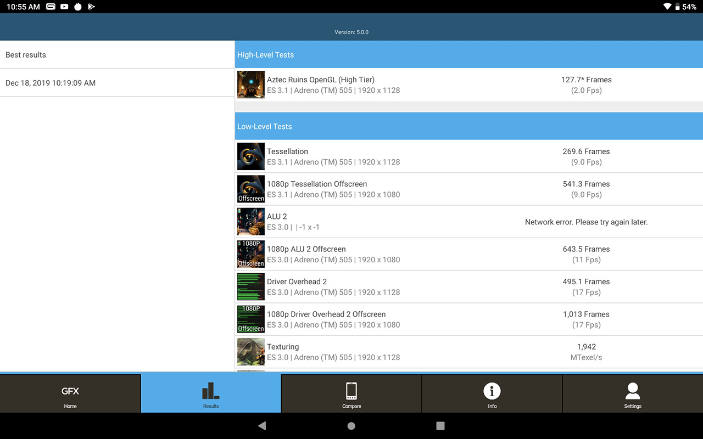Open the GFX Home tab
Image resolution: width=703 pixels, height=439 pixels.
(70, 393)
